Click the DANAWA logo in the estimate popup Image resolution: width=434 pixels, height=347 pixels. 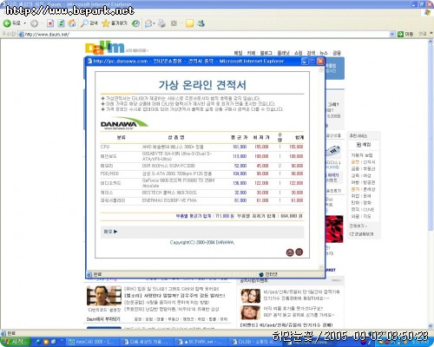[x=124, y=123]
